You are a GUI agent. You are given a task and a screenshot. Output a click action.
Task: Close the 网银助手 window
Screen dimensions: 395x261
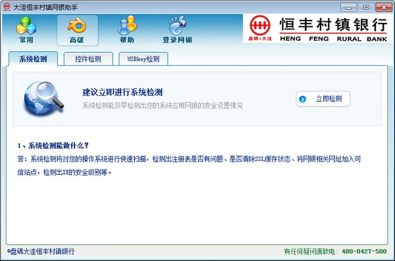pyautogui.click(x=384, y=7)
